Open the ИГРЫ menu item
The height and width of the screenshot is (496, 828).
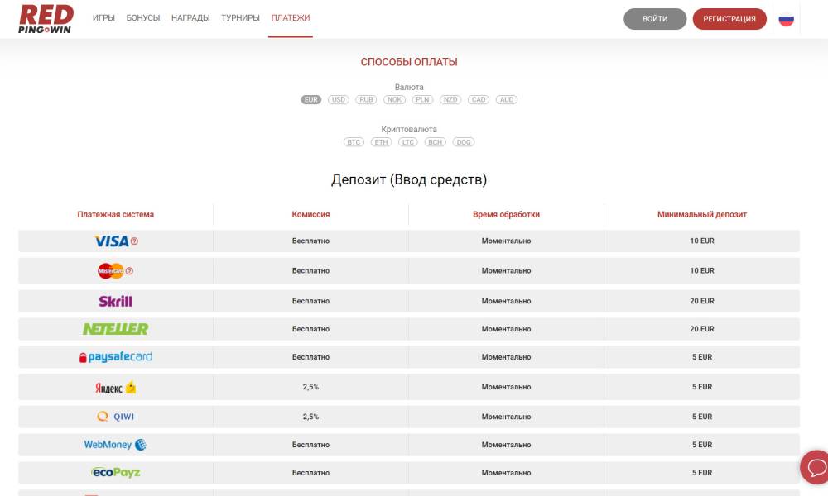tap(103, 18)
